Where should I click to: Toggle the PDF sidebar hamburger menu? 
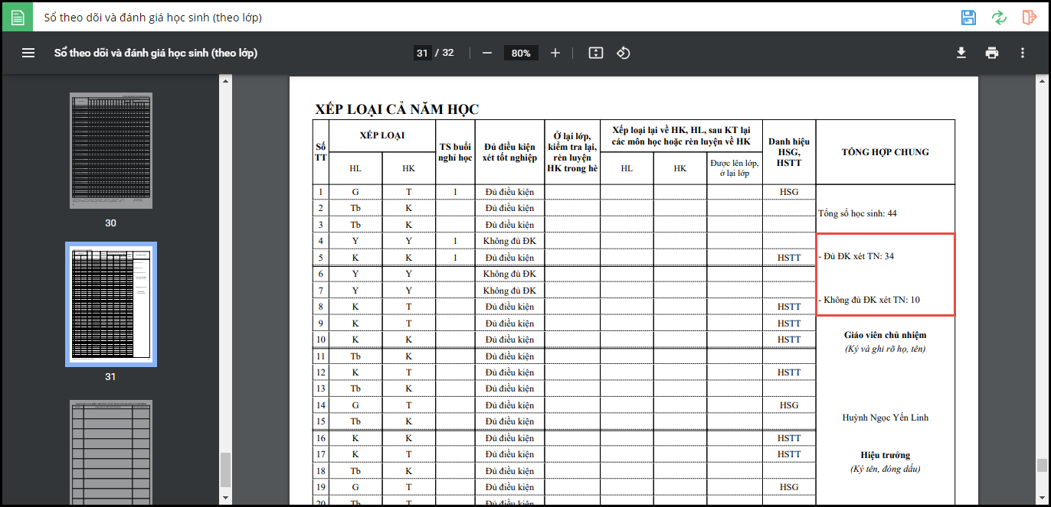click(x=28, y=53)
